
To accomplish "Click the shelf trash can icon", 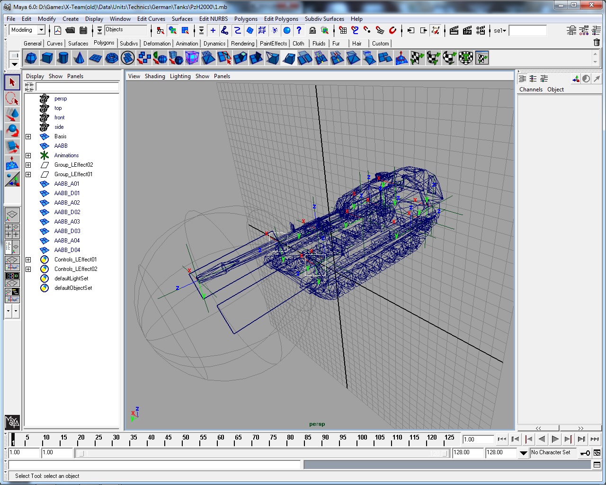I will (597, 43).
